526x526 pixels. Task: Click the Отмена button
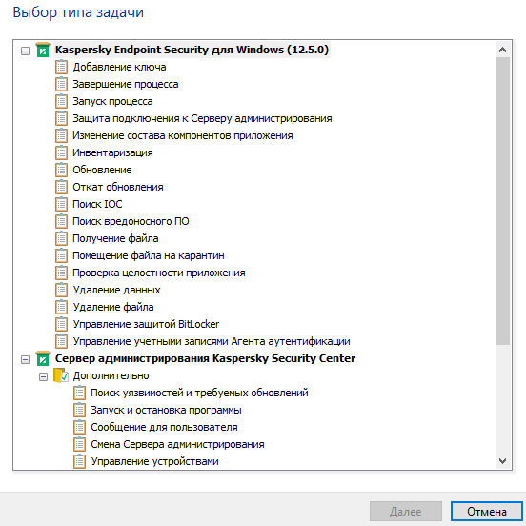point(486,512)
